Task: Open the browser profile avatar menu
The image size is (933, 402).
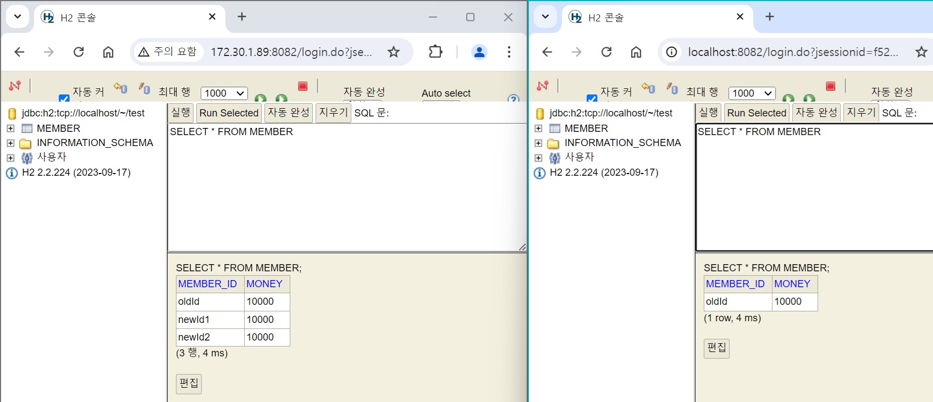Action: [479, 52]
